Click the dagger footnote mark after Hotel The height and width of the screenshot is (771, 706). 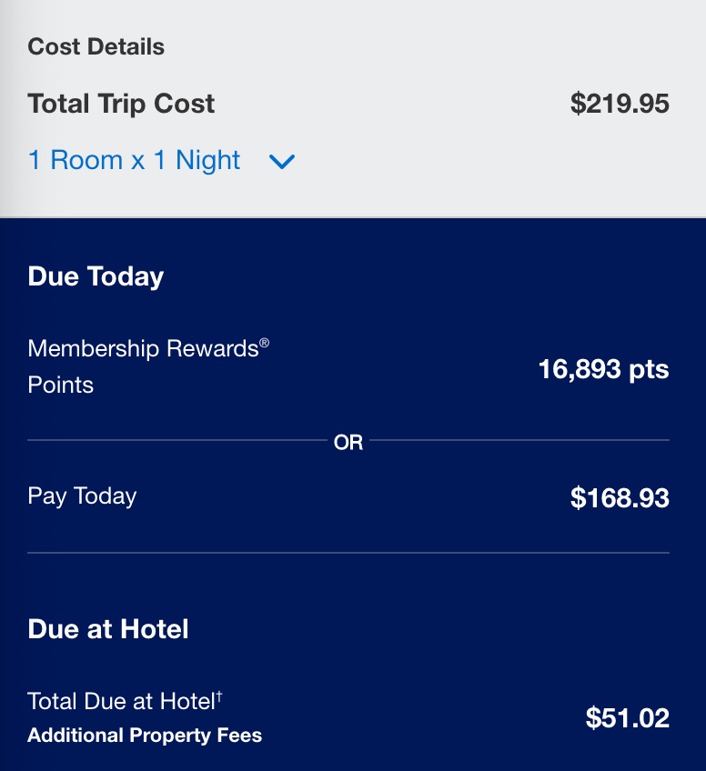click(x=219, y=696)
